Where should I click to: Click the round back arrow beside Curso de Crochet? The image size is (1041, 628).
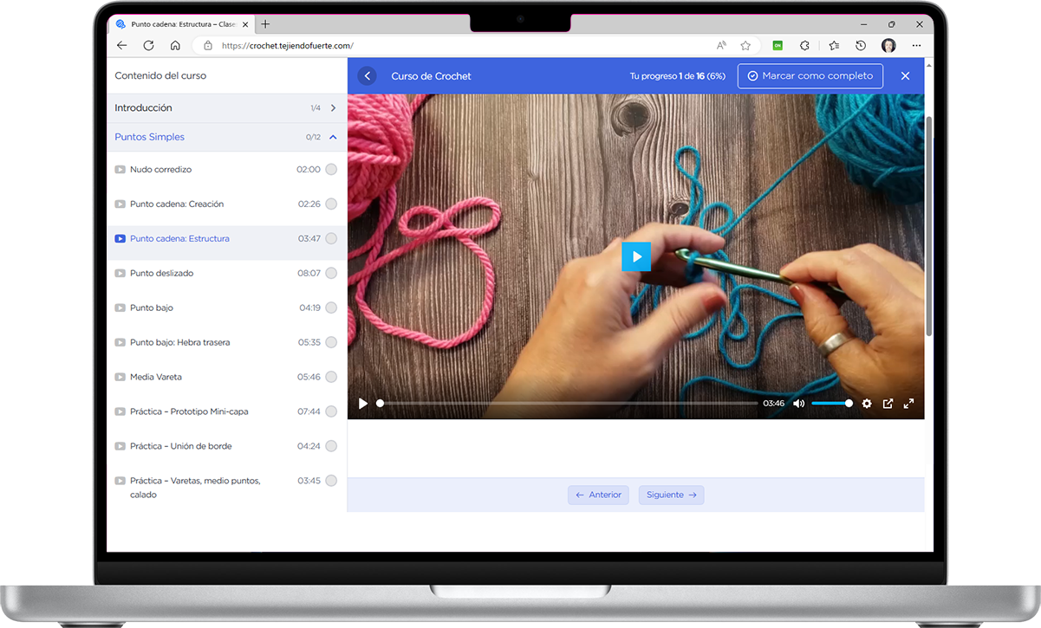pyautogui.click(x=368, y=76)
